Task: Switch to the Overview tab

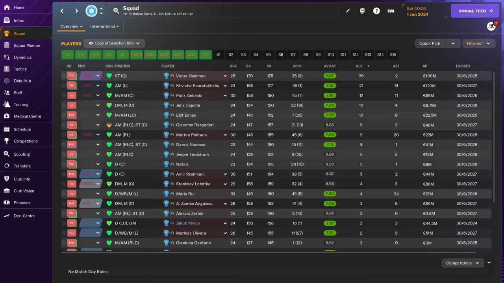Action: pos(71,26)
